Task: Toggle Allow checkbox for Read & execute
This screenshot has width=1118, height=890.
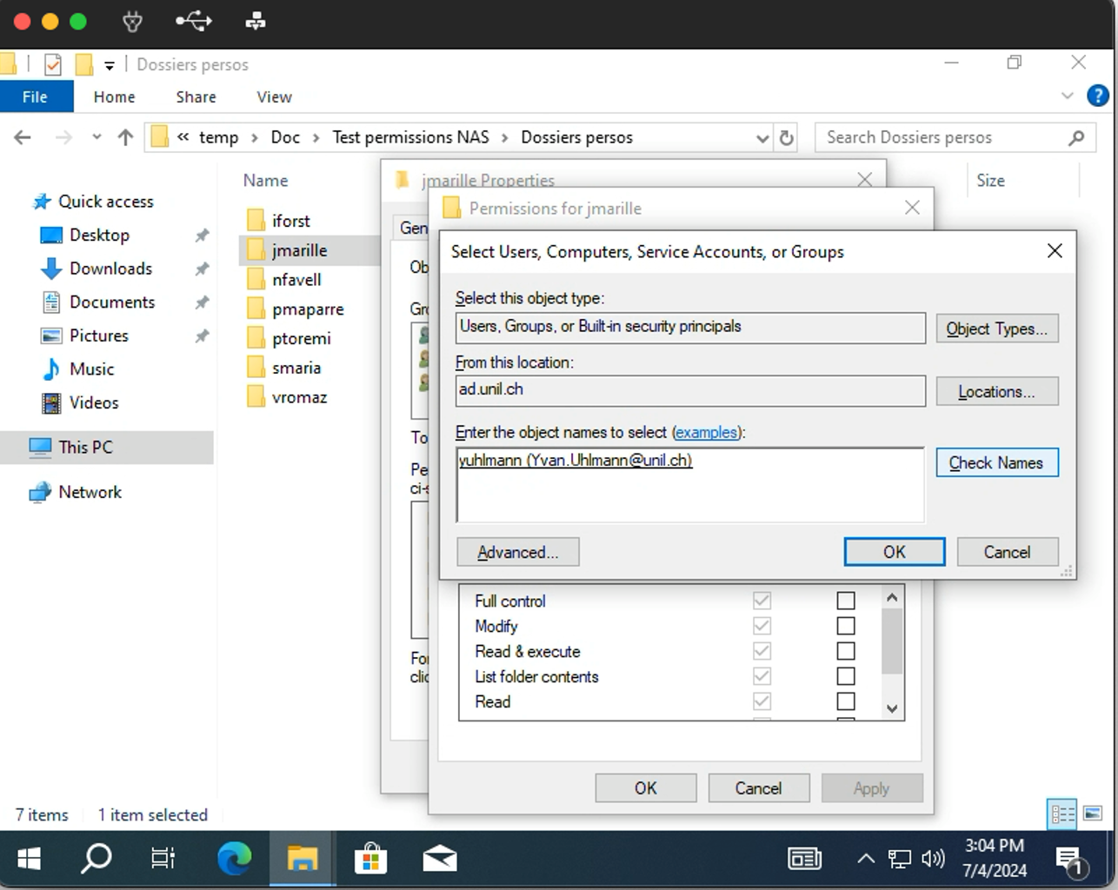Action: coord(762,651)
